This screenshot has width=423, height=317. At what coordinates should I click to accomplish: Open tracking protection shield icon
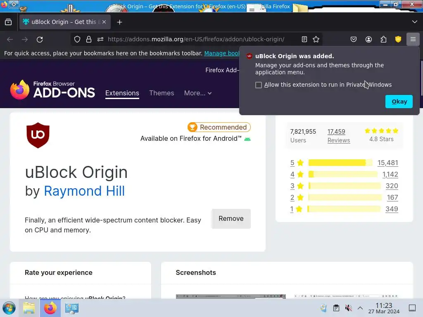pos(77,39)
